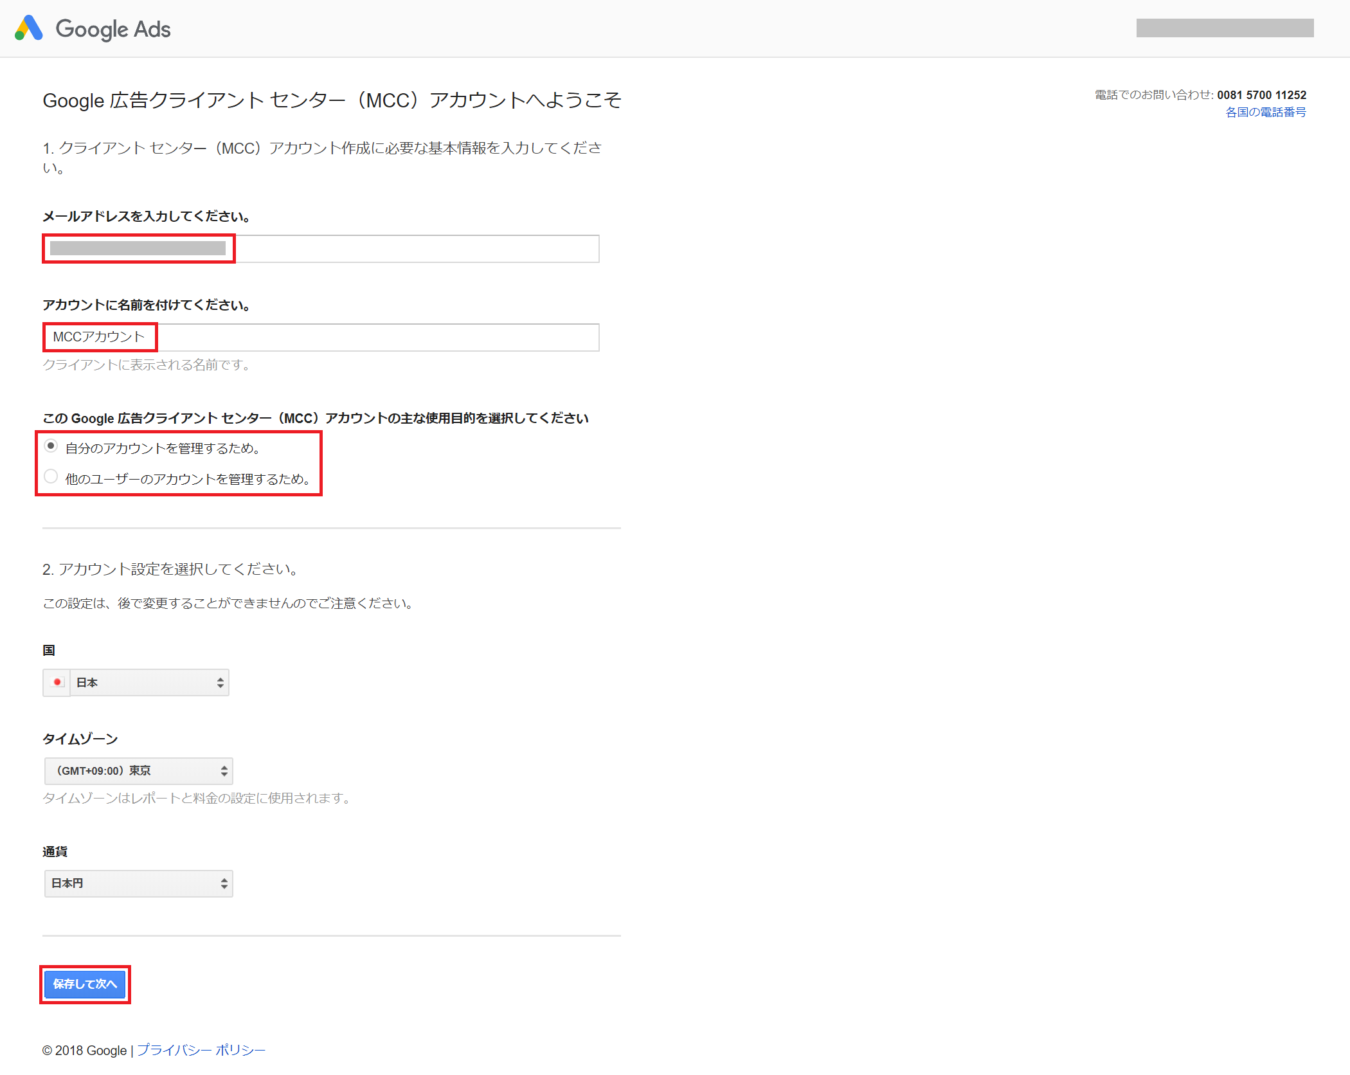This screenshot has width=1350, height=1075.
Task: Click the email address input field
Action: pyautogui.click(x=321, y=248)
